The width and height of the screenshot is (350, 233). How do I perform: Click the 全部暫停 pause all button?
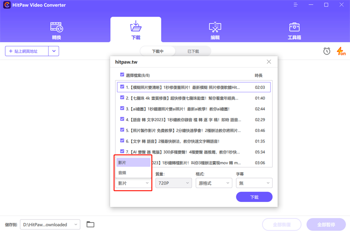point(326,225)
